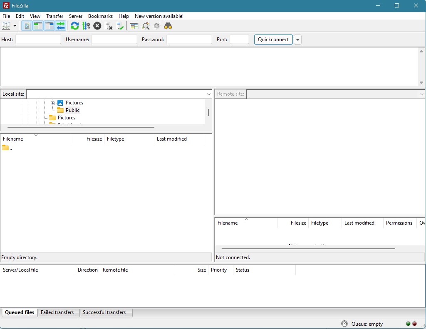Open the Bookmarks menu

coord(100,16)
